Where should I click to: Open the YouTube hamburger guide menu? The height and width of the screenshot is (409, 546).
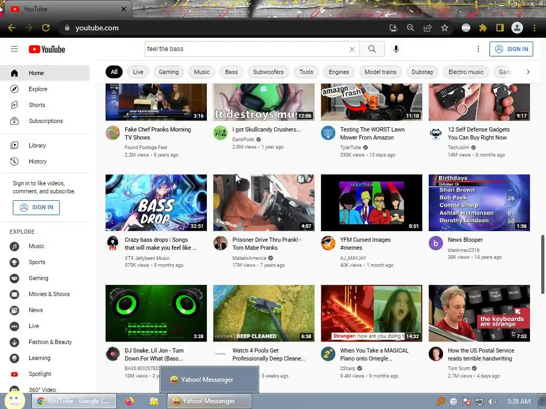coord(14,49)
